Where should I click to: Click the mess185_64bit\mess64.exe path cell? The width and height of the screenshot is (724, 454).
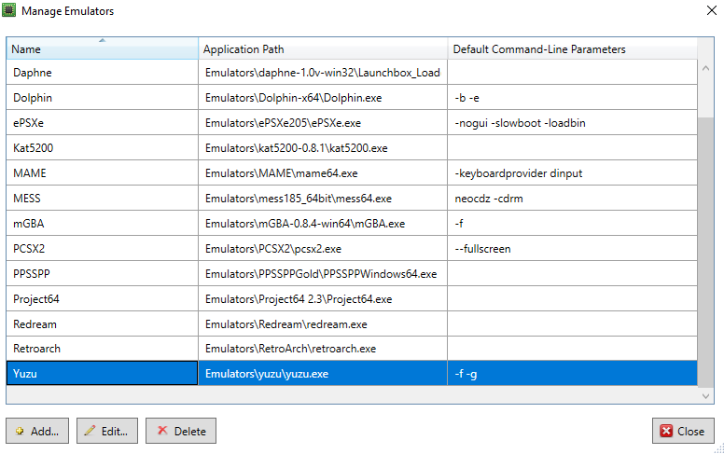coord(323,198)
